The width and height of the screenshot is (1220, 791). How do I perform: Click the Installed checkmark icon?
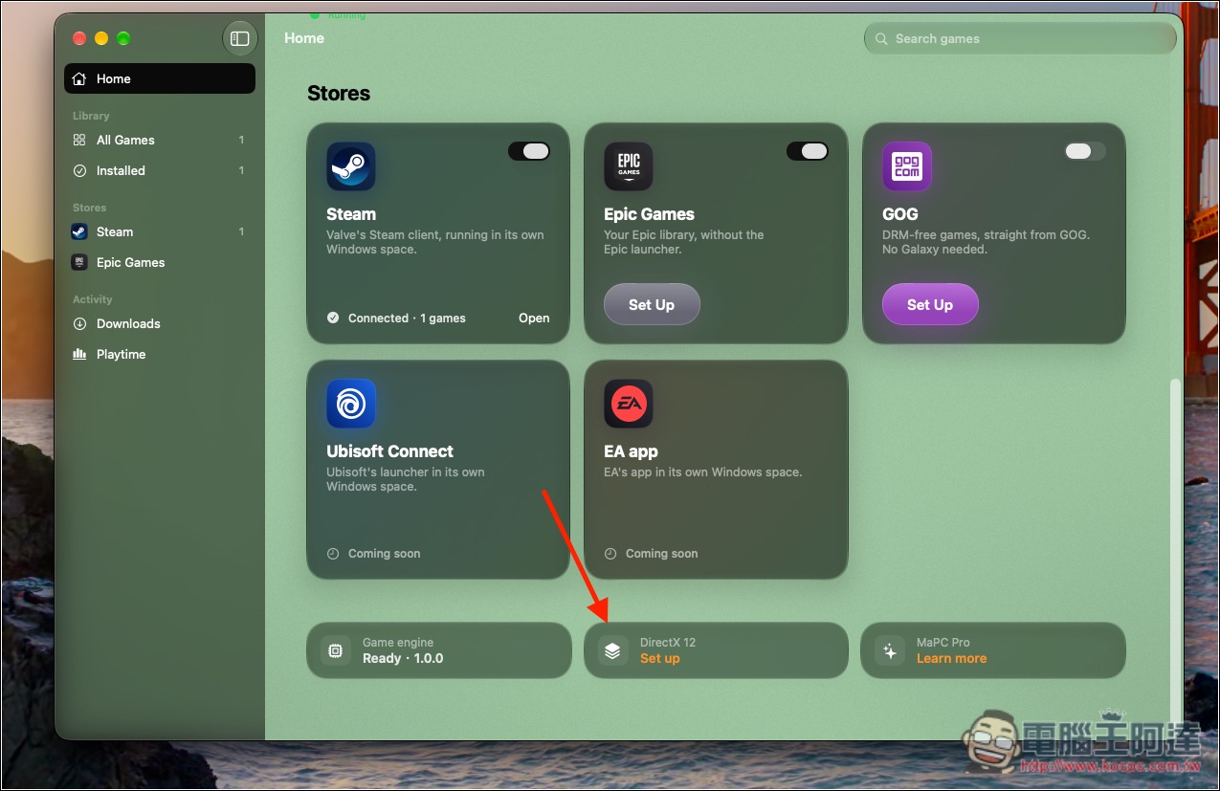pyautogui.click(x=79, y=170)
